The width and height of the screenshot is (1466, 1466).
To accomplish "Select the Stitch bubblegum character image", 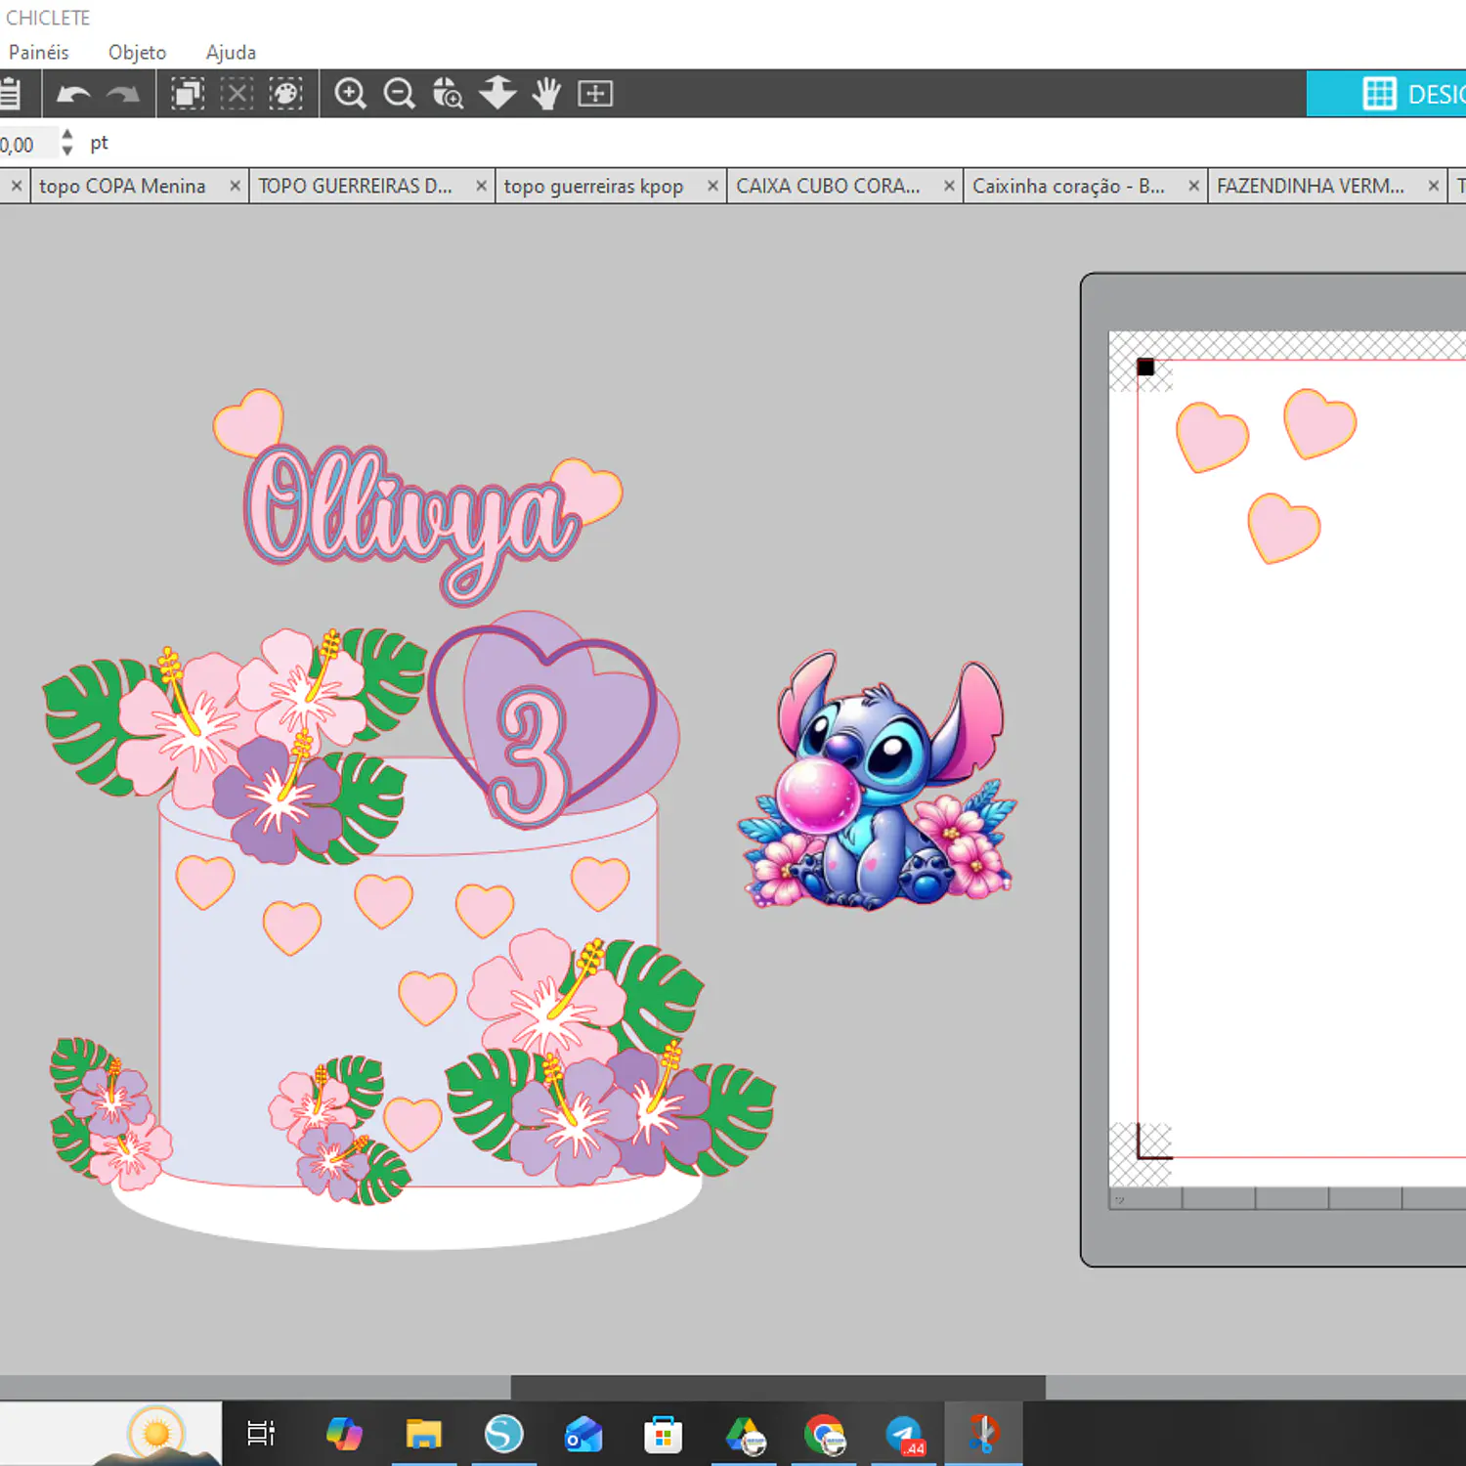I will pyautogui.click(x=878, y=782).
